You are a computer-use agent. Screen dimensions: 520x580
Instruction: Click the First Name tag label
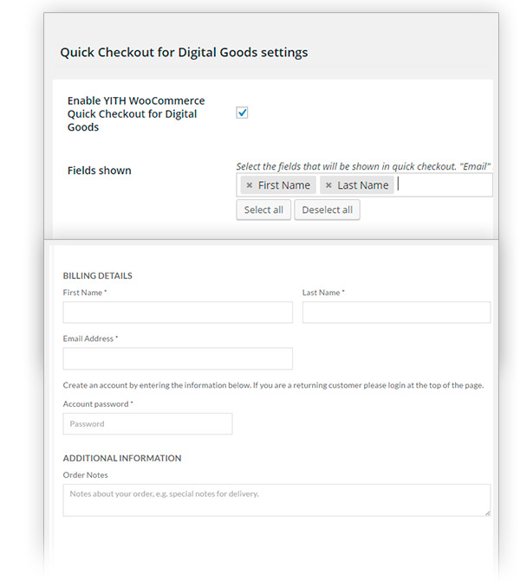pos(284,185)
